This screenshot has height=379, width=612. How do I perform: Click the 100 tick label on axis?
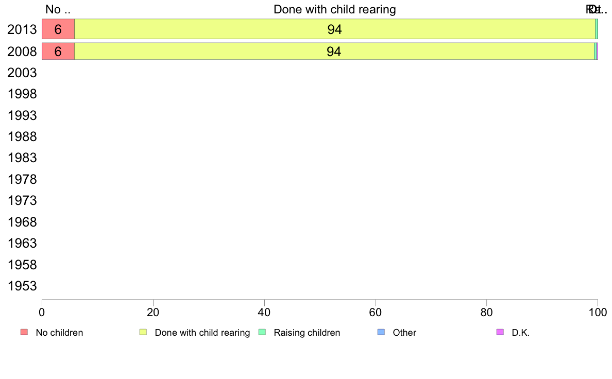coord(598,312)
